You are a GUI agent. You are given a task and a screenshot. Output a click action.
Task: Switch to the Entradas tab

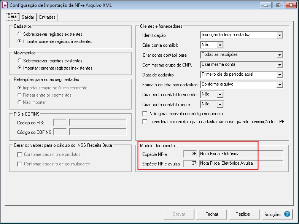(x=47, y=17)
